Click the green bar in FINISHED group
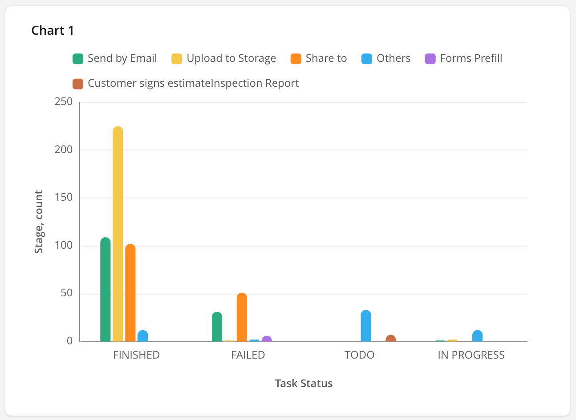576x420 pixels. [105, 289]
